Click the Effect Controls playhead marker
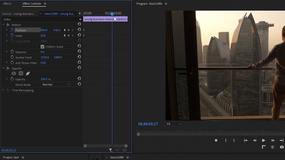The width and height of the screenshot is (285, 160). [x=112, y=14]
